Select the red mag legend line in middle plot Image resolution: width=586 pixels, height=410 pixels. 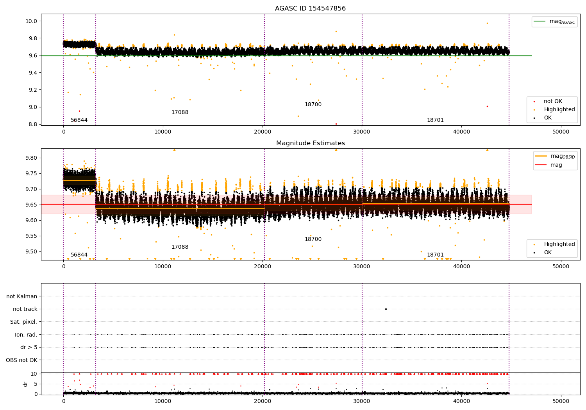541,165
